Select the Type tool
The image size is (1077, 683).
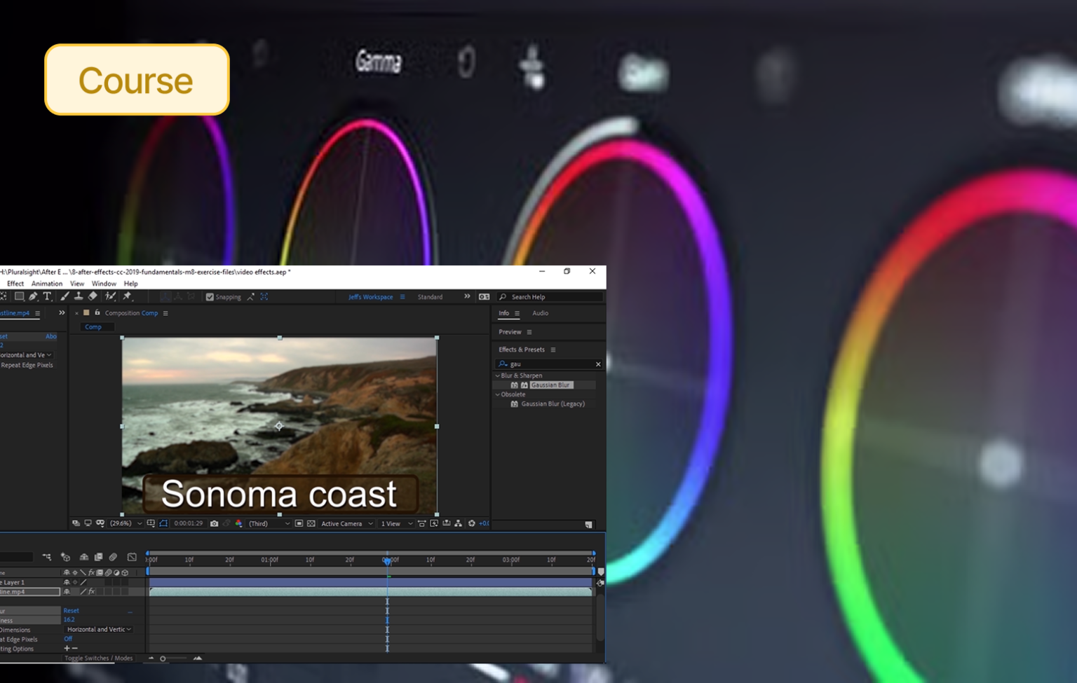pyautogui.click(x=47, y=297)
